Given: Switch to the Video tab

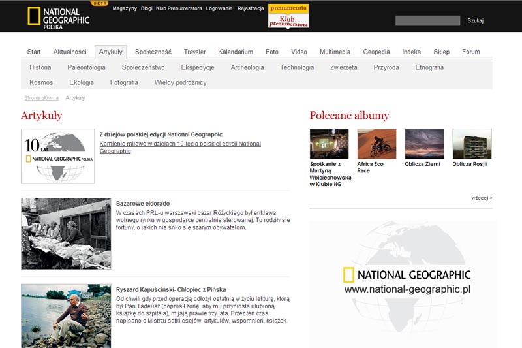Looking at the screenshot, I should tap(299, 52).
